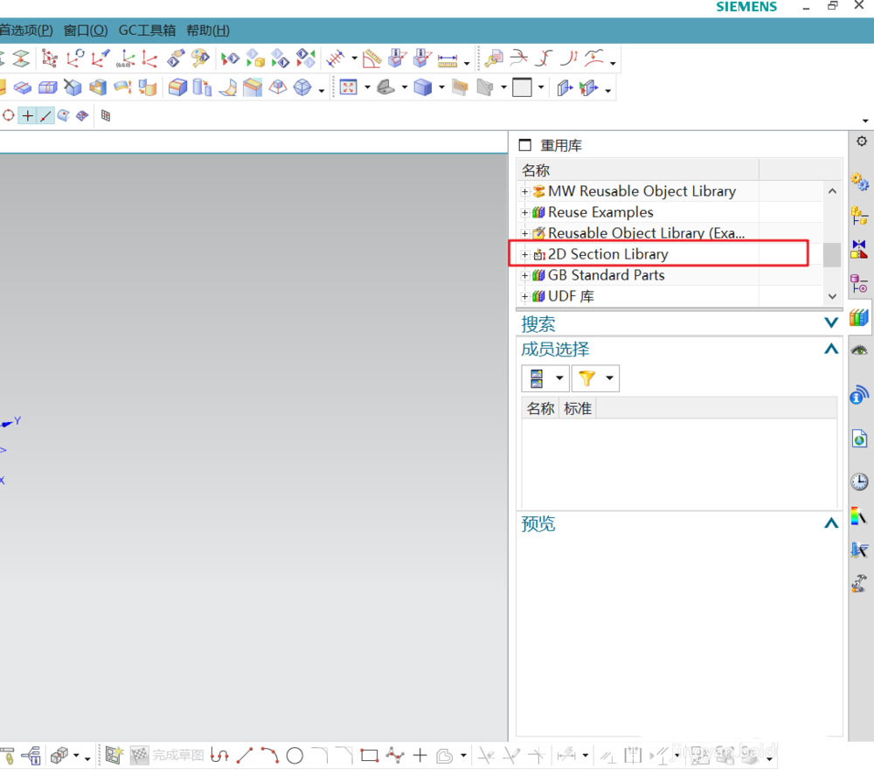874x782 pixels.
Task: Expand the MW Reusable Object Library node
Action: click(x=524, y=191)
